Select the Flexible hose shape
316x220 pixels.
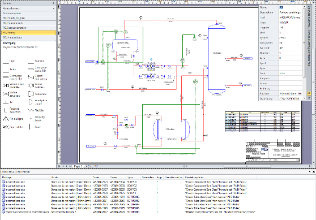[36, 110]
